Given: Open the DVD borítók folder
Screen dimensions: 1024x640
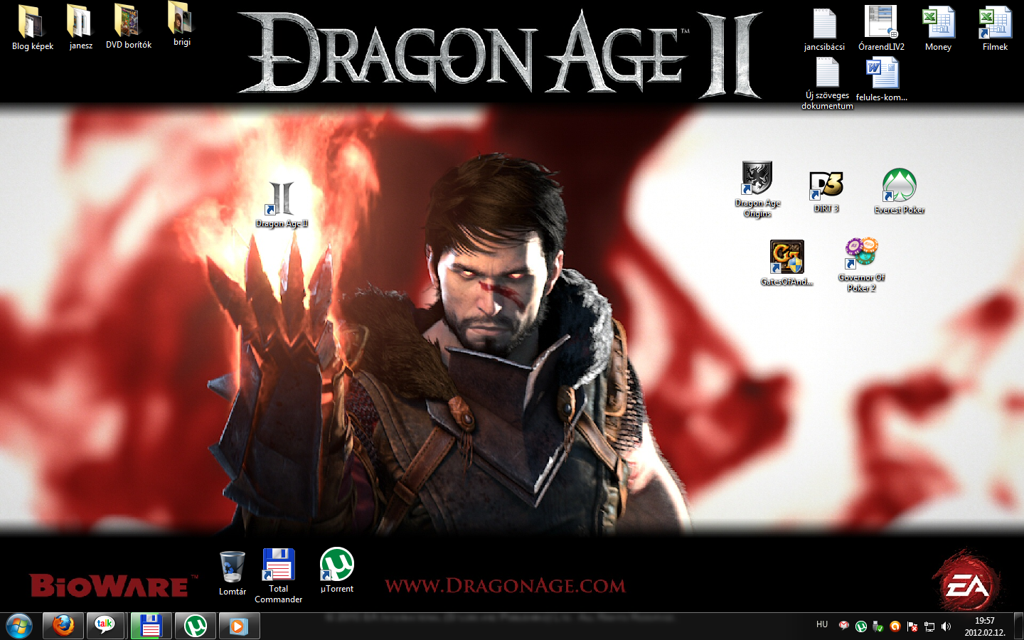Looking at the screenshot, I should [128, 27].
